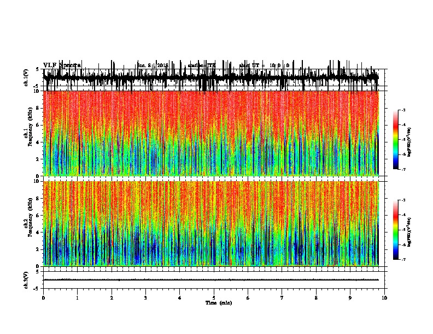Click the "8" kHz tick on ch.2 frequency axis
The width and height of the screenshot is (433, 334).
38,199
